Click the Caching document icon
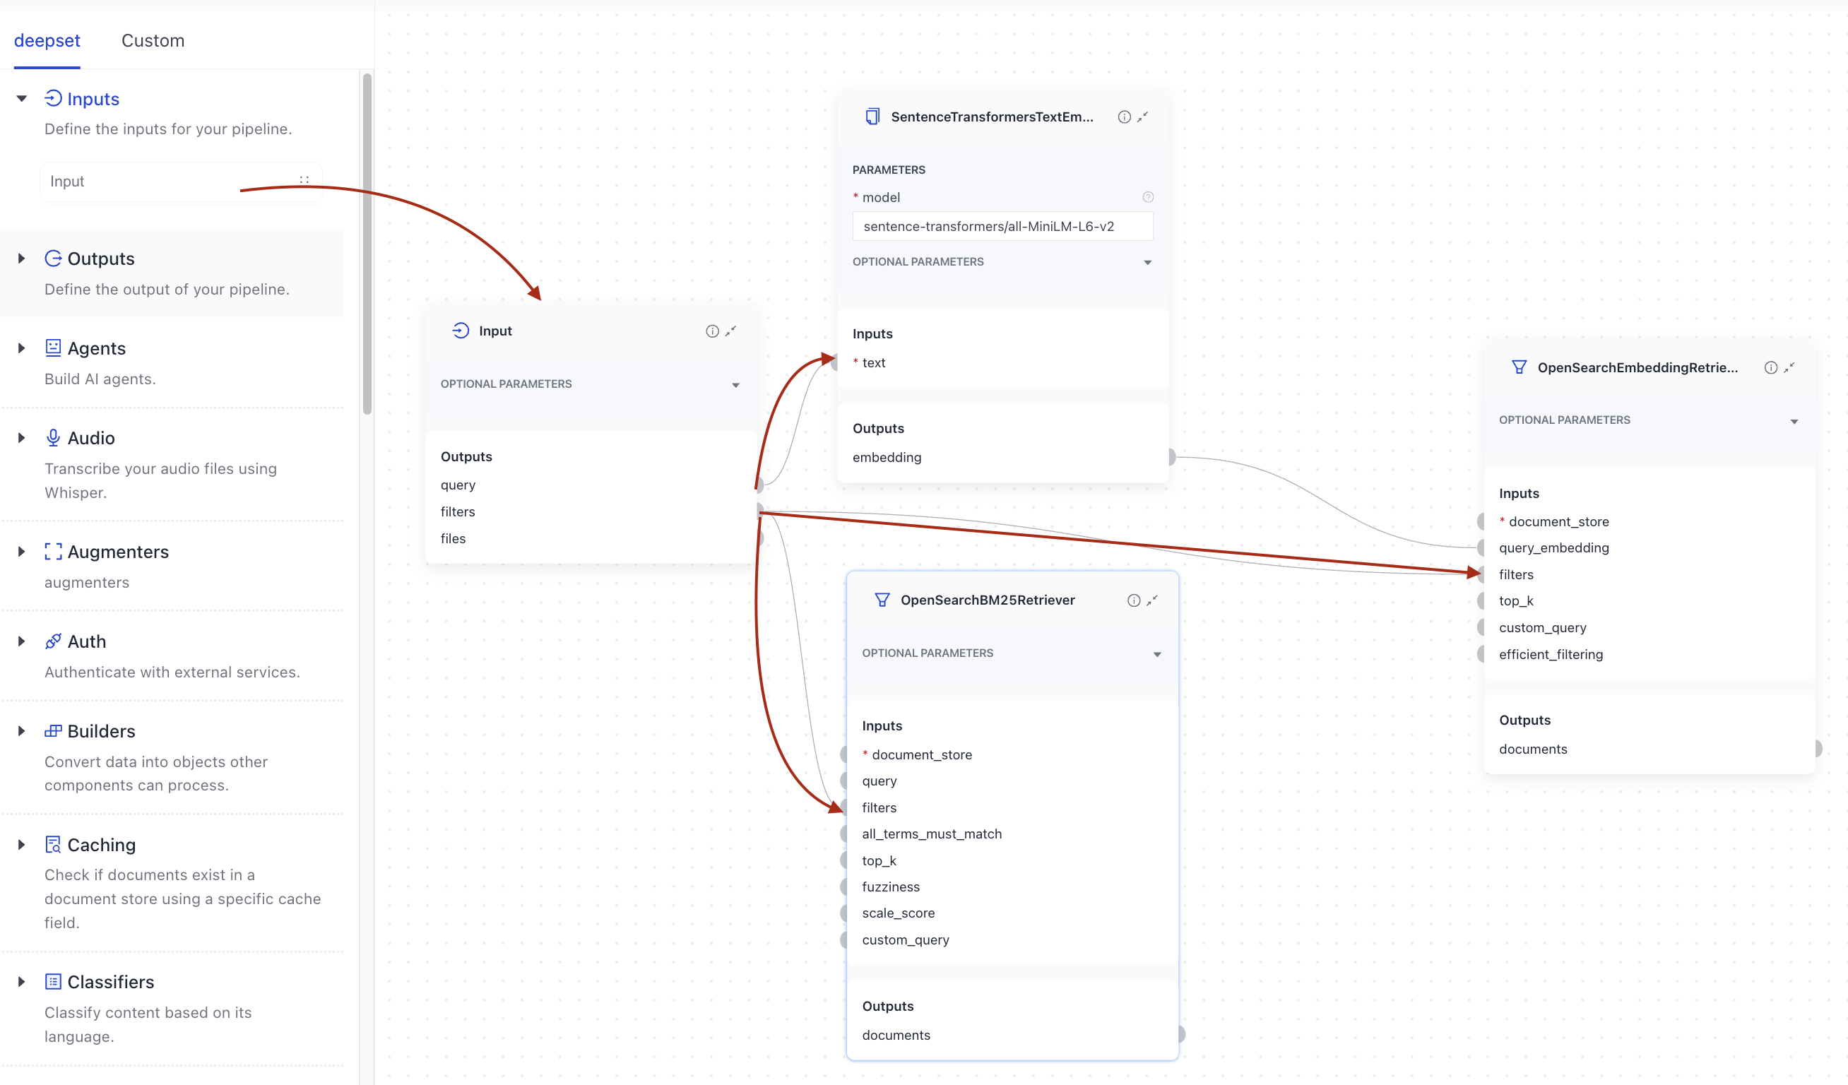 click(53, 844)
